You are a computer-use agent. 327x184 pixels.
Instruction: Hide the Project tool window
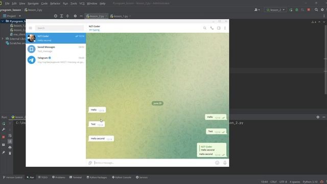tap(81, 16)
